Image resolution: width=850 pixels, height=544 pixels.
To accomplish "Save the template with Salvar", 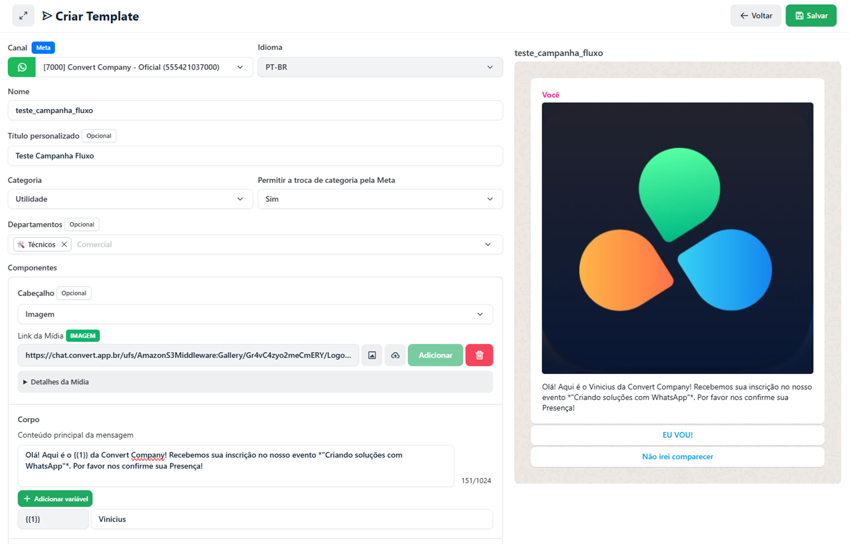I will [x=811, y=16].
